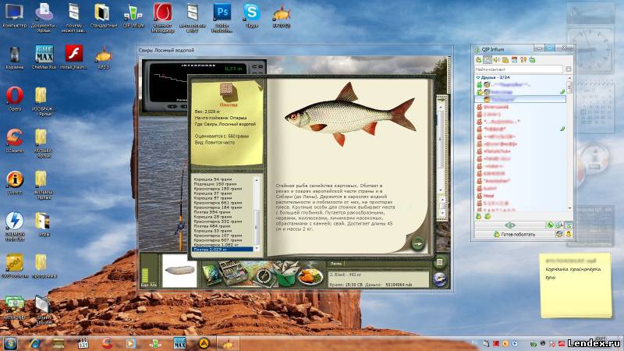Click the calendar icon in QIP toolbar
The height and width of the screenshot is (351, 624).
point(514,60)
